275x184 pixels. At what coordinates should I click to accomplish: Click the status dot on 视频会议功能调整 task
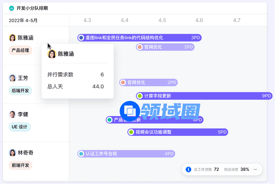click(131, 132)
